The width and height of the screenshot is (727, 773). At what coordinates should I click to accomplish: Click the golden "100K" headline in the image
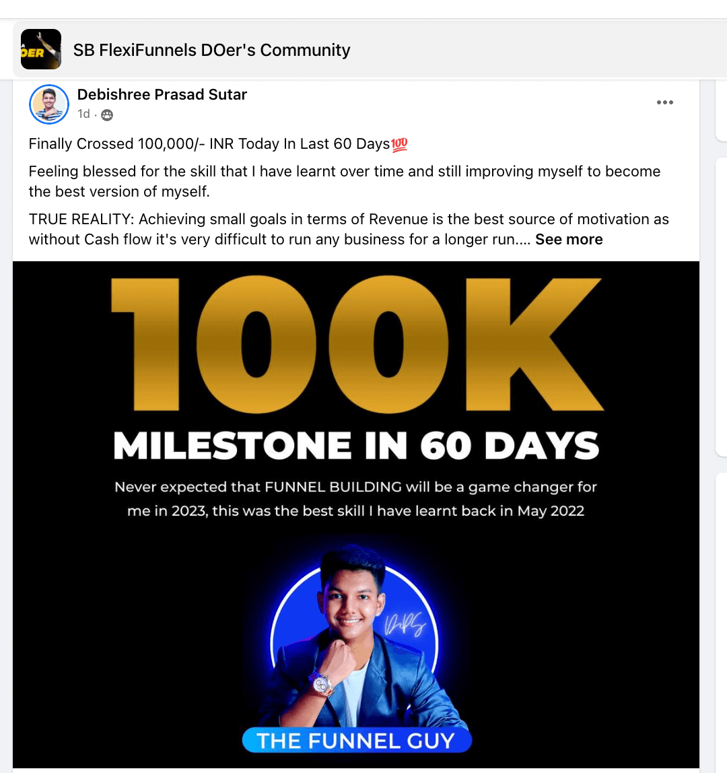[x=357, y=343]
